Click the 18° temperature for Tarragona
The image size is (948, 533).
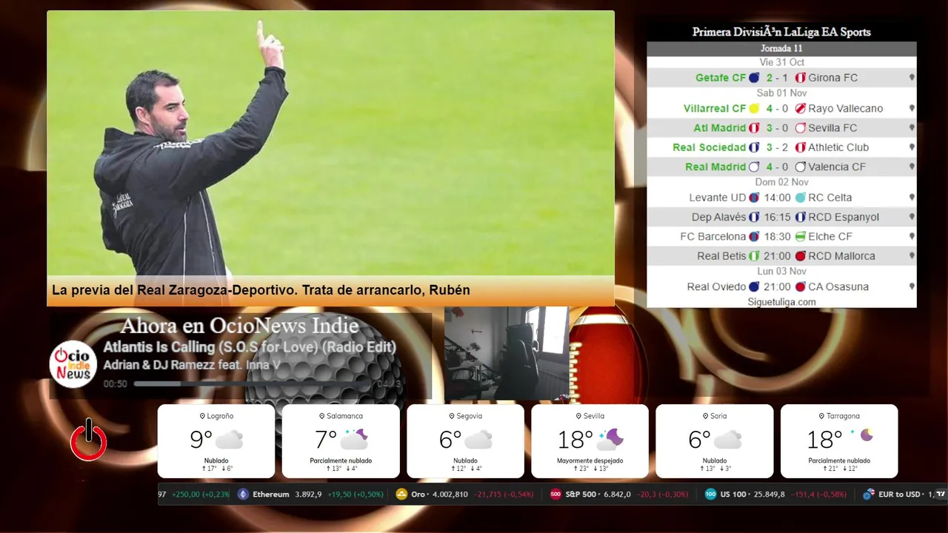[x=825, y=440]
